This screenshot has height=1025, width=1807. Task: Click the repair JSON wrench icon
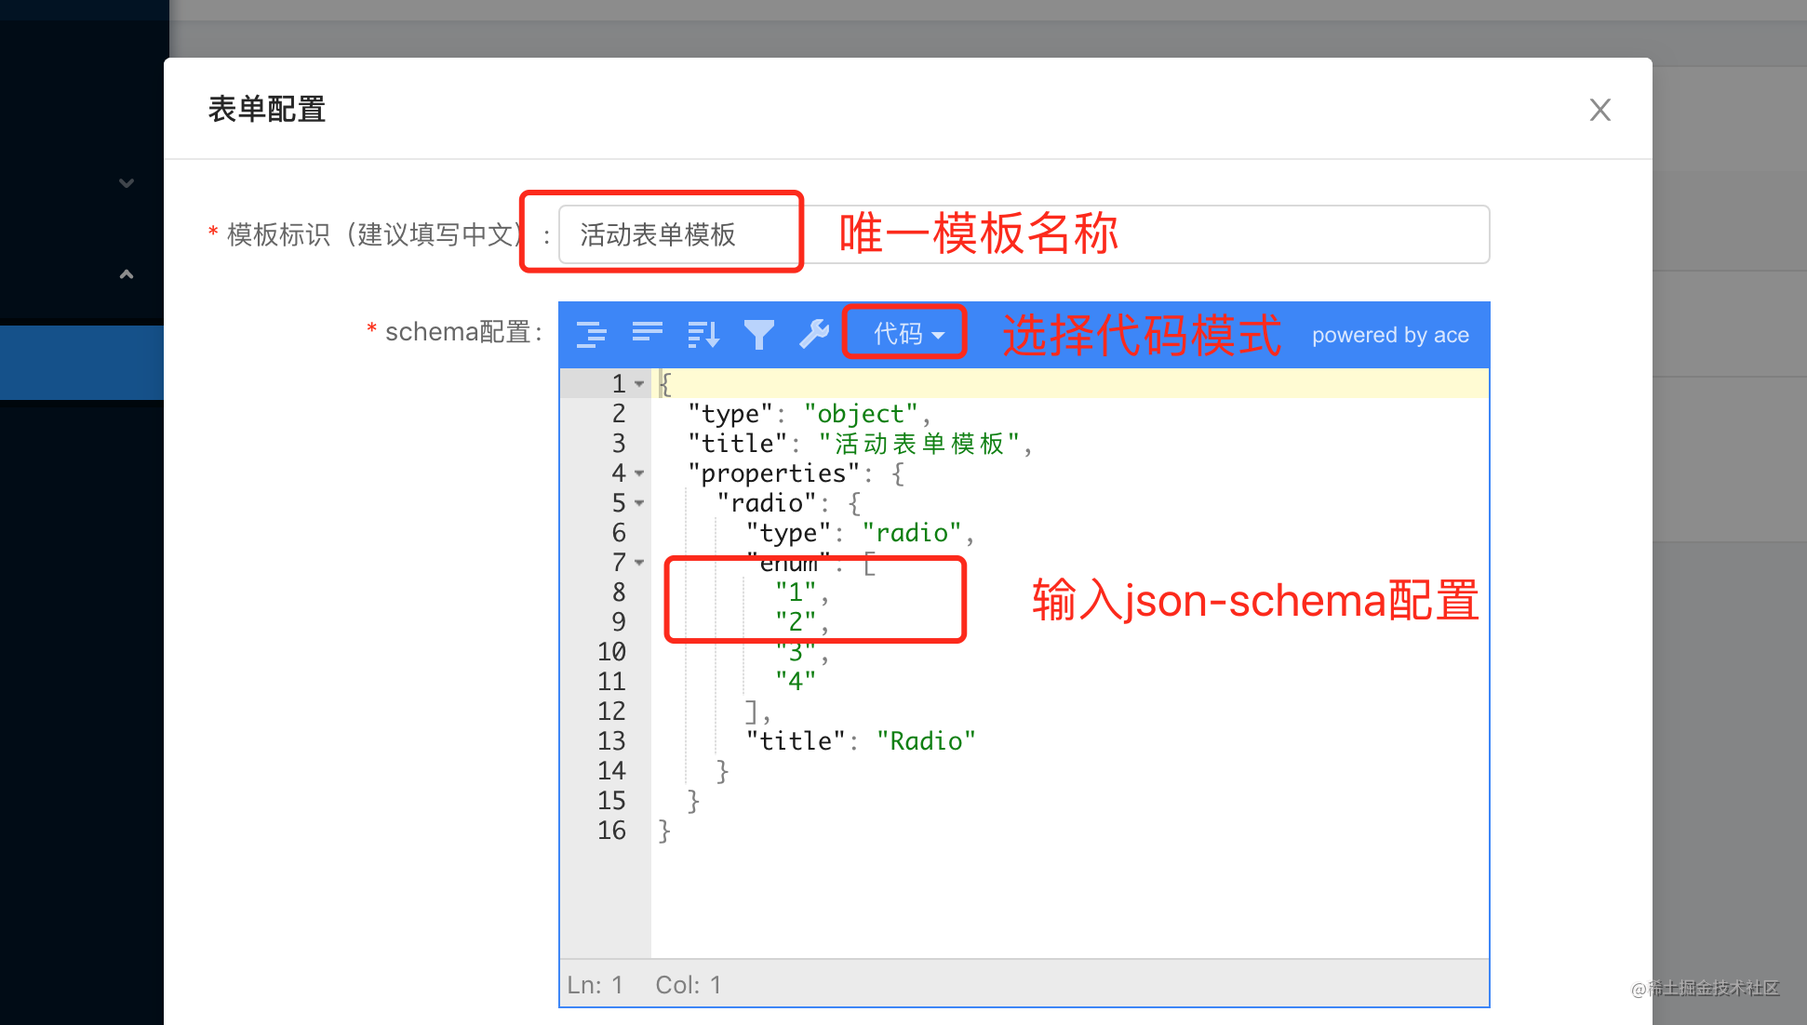click(814, 334)
